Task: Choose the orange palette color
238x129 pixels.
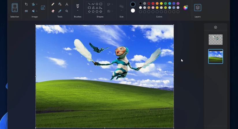Action: click(x=157, y=3)
